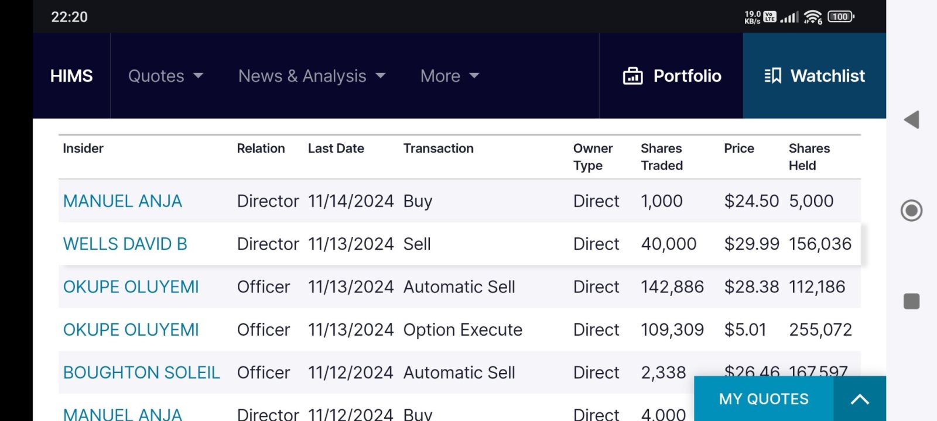The image size is (937, 421).
Task: Open the Quotes dropdown menu
Action: 166,76
